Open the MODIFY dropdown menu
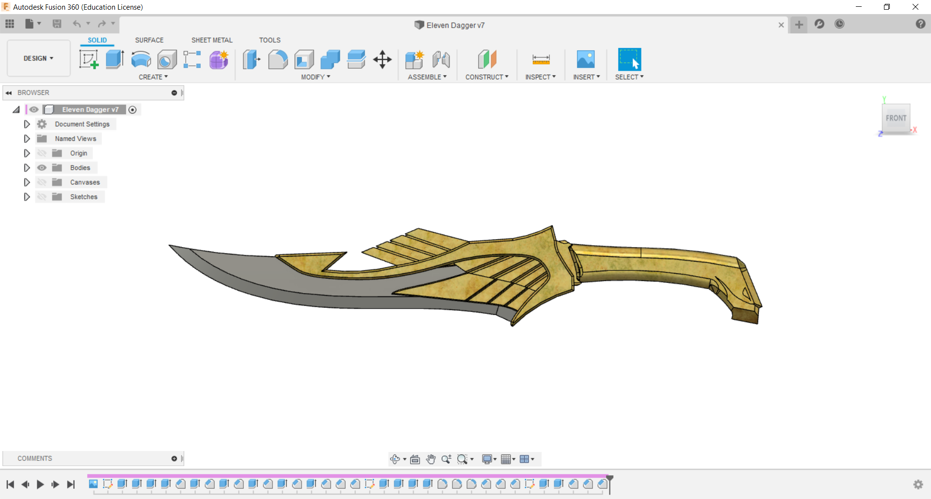 click(x=316, y=77)
